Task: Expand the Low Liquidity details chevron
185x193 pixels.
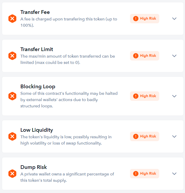Action: click(x=174, y=136)
